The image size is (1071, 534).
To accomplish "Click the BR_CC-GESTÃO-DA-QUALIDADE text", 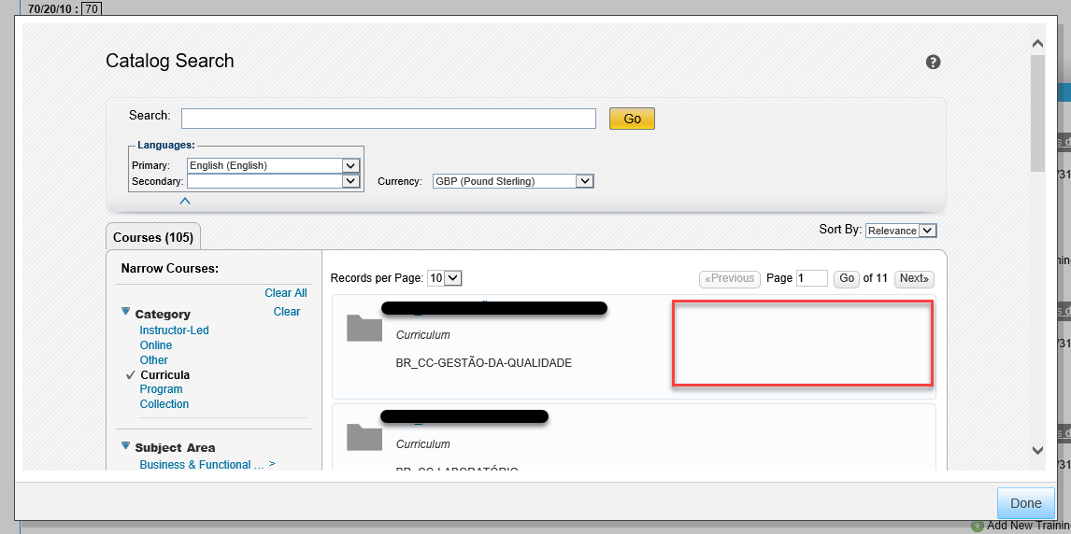I will [x=483, y=363].
